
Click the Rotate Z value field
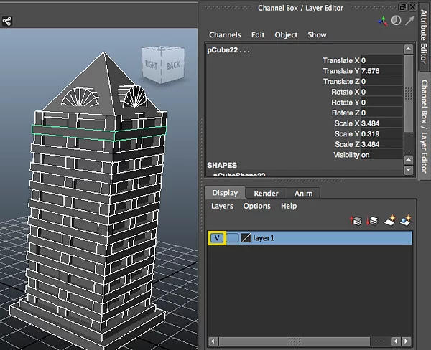coord(381,113)
